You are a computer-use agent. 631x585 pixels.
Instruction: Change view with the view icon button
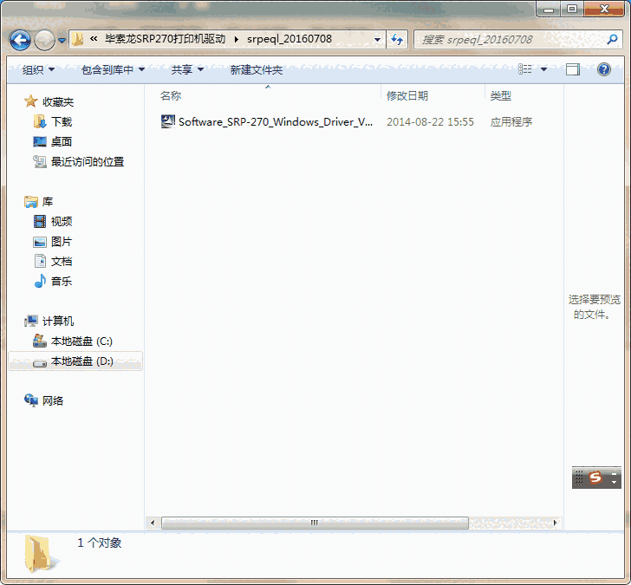[x=524, y=69]
